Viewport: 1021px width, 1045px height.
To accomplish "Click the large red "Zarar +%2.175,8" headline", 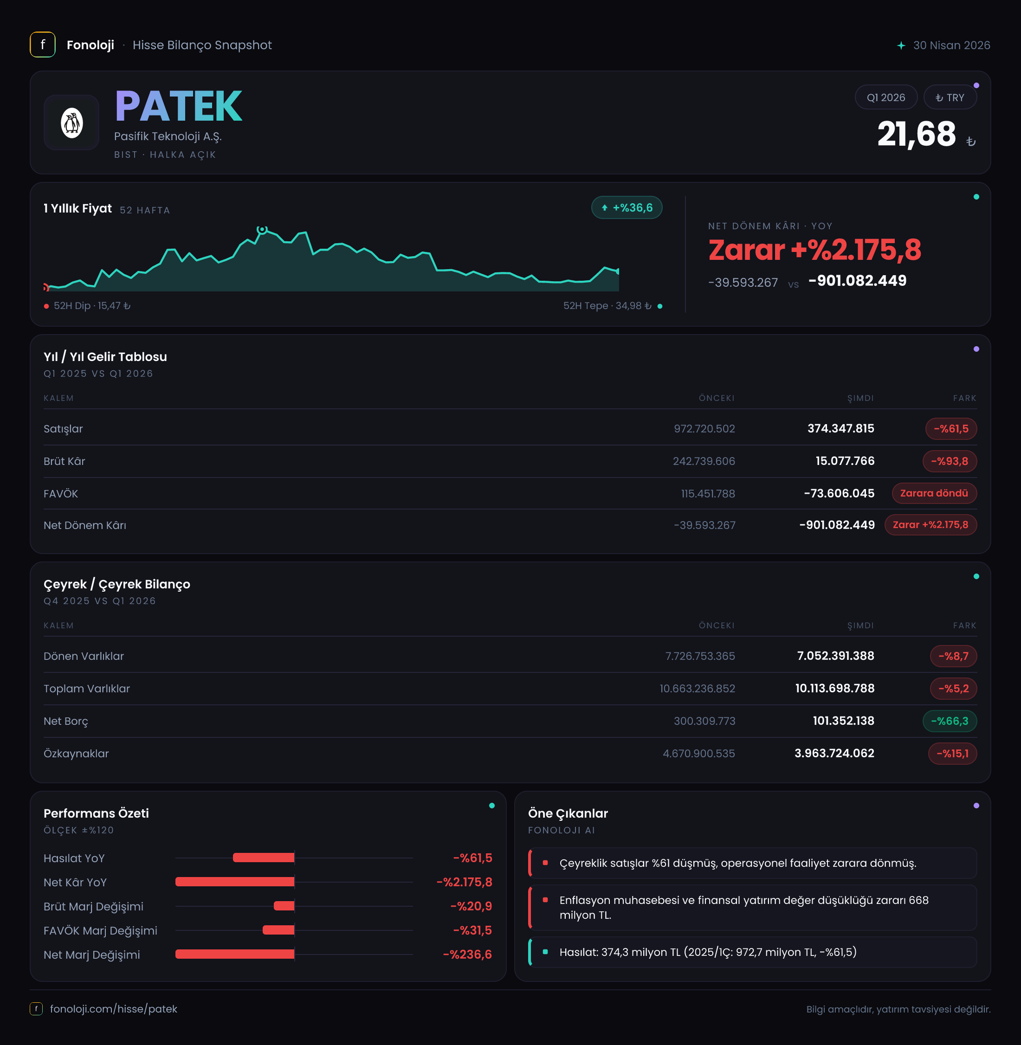I will (814, 250).
